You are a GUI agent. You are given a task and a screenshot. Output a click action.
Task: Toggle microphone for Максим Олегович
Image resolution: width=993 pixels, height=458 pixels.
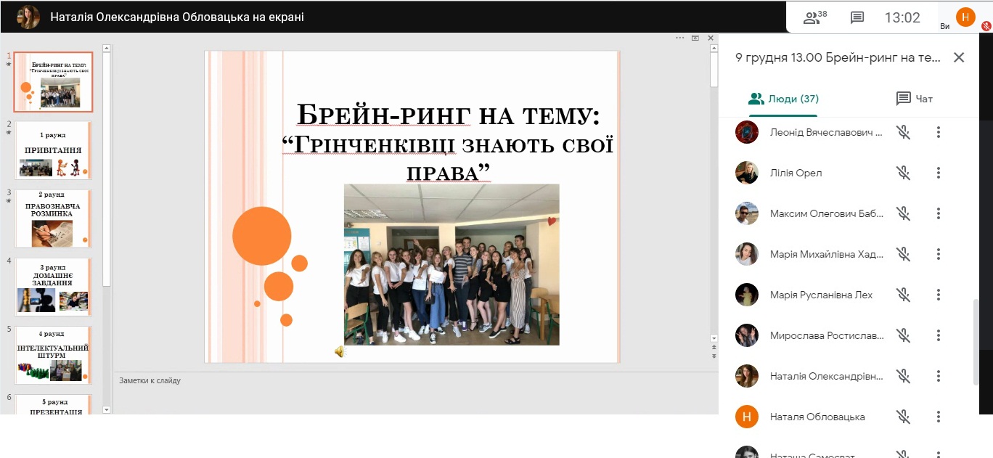pos(903,213)
